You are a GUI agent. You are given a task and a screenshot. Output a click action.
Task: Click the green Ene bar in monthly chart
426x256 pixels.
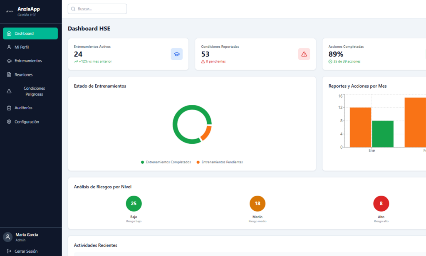[382, 134]
